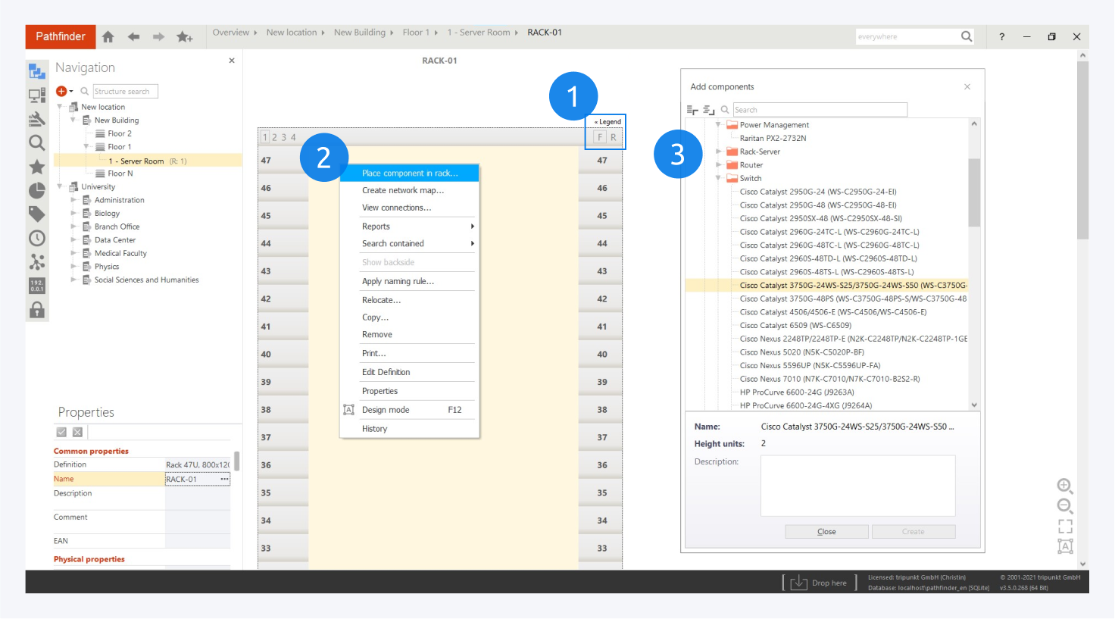1115x619 pixels.
Task: Click the add-to-favorites star icon
Action: [184, 36]
